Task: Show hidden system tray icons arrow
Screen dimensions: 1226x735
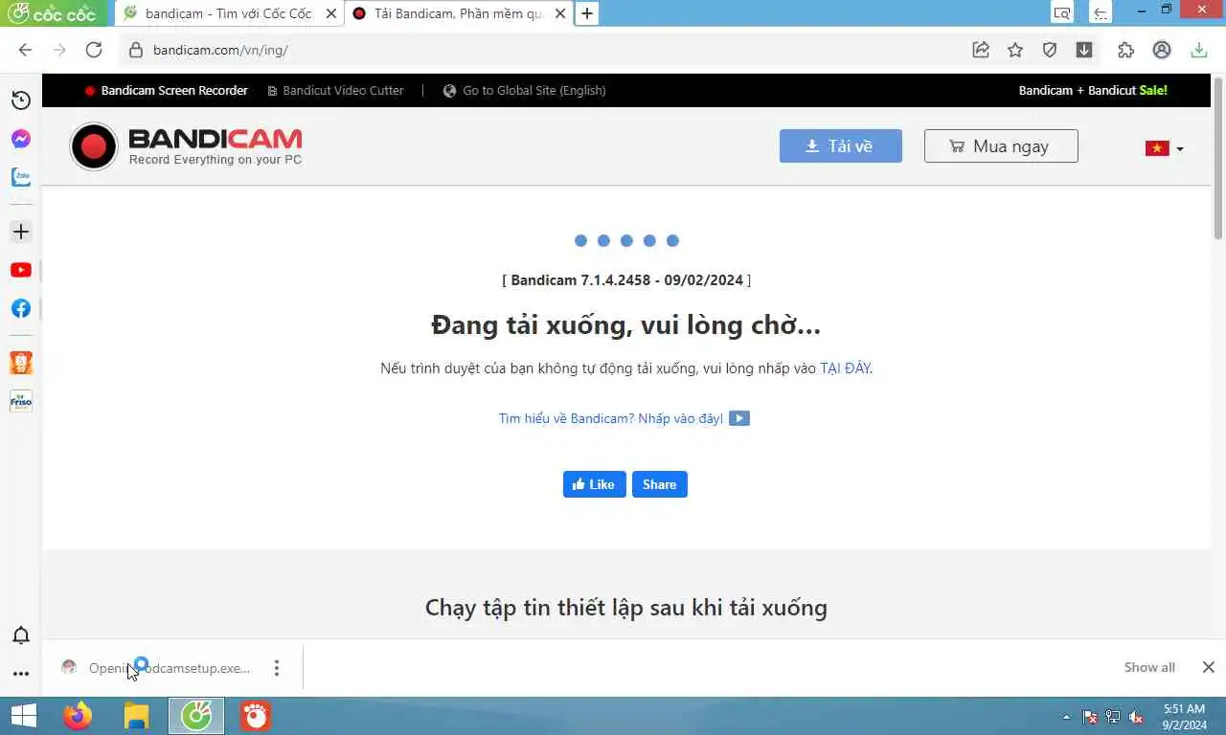Action: 1066,717
